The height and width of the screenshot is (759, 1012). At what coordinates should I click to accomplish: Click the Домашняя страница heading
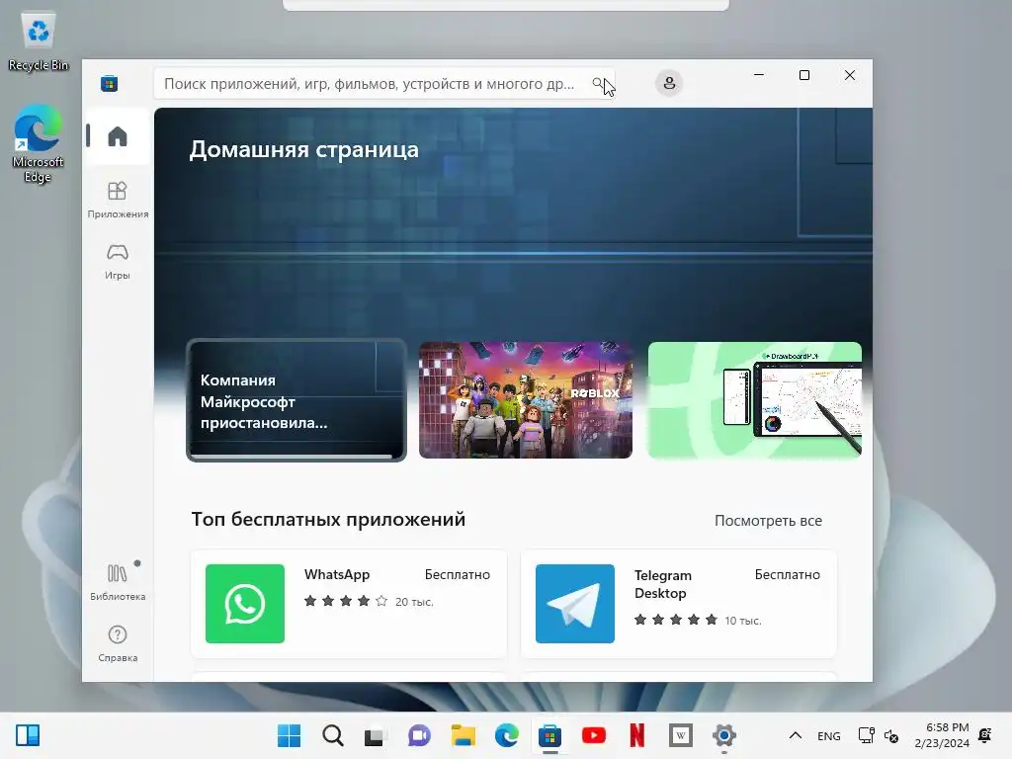(x=304, y=149)
